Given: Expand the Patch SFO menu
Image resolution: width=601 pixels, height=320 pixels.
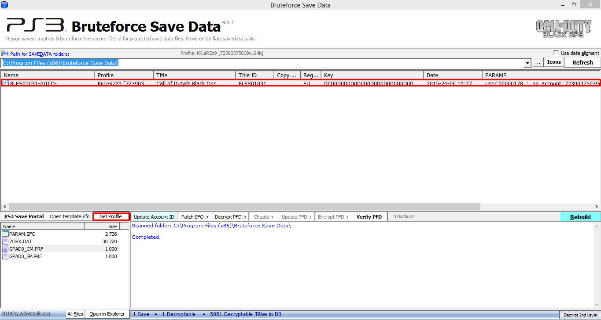Looking at the screenshot, I should 195,217.
